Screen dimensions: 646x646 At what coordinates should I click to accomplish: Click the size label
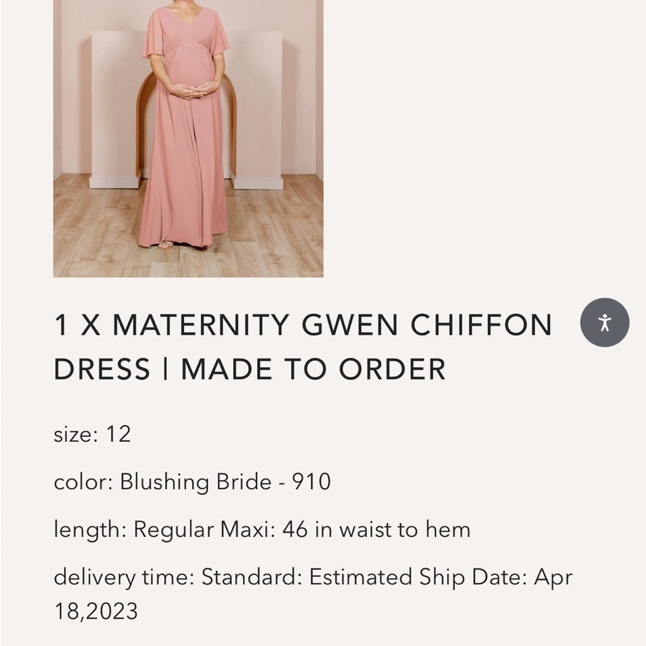[x=71, y=434]
